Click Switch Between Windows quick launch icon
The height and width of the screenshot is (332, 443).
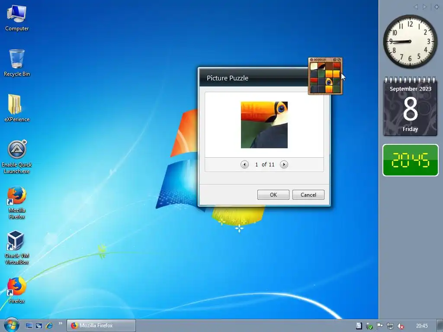39,326
